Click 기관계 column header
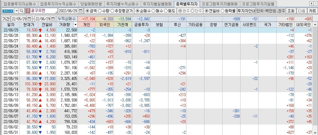318x135 pixels. (123, 25)
